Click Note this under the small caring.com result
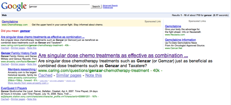 (x=32, y=48)
